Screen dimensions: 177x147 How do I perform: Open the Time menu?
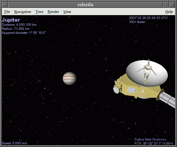point(39,12)
